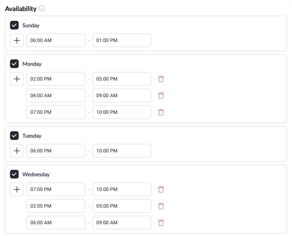Open Sunday's 01:00 PM end time field

[122, 40]
